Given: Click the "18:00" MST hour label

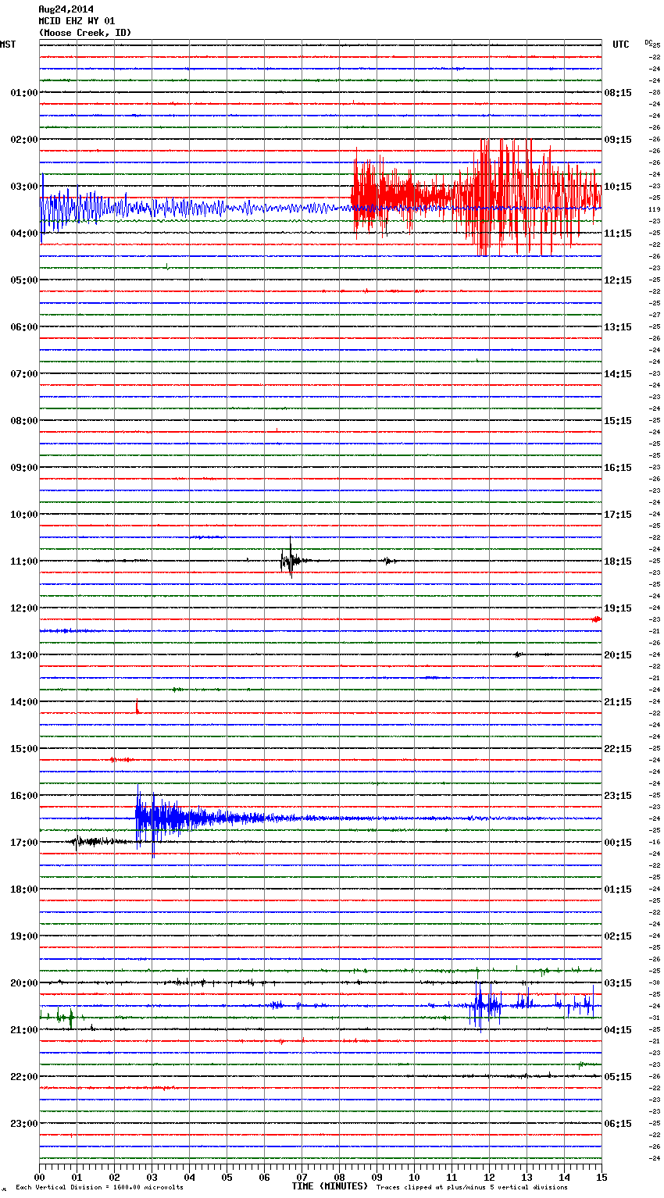Looking at the screenshot, I should pyautogui.click(x=24, y=889).
